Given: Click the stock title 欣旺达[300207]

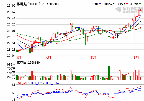Looking at the screenshot, I should pyautogui.click(x=29, y=4).
